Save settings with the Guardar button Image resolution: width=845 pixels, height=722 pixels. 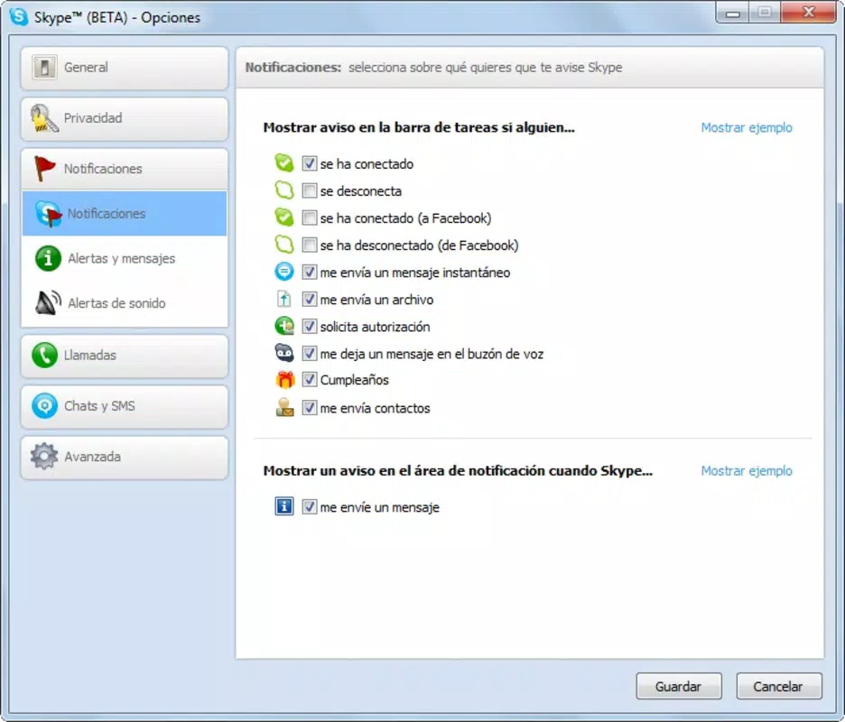coord(679,686)
